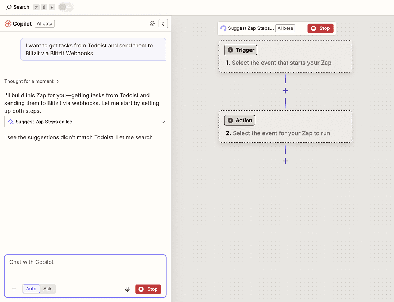Click the microphone voice input icon
This screenshot has width=394, height=302.
click(x=127, y=289)
